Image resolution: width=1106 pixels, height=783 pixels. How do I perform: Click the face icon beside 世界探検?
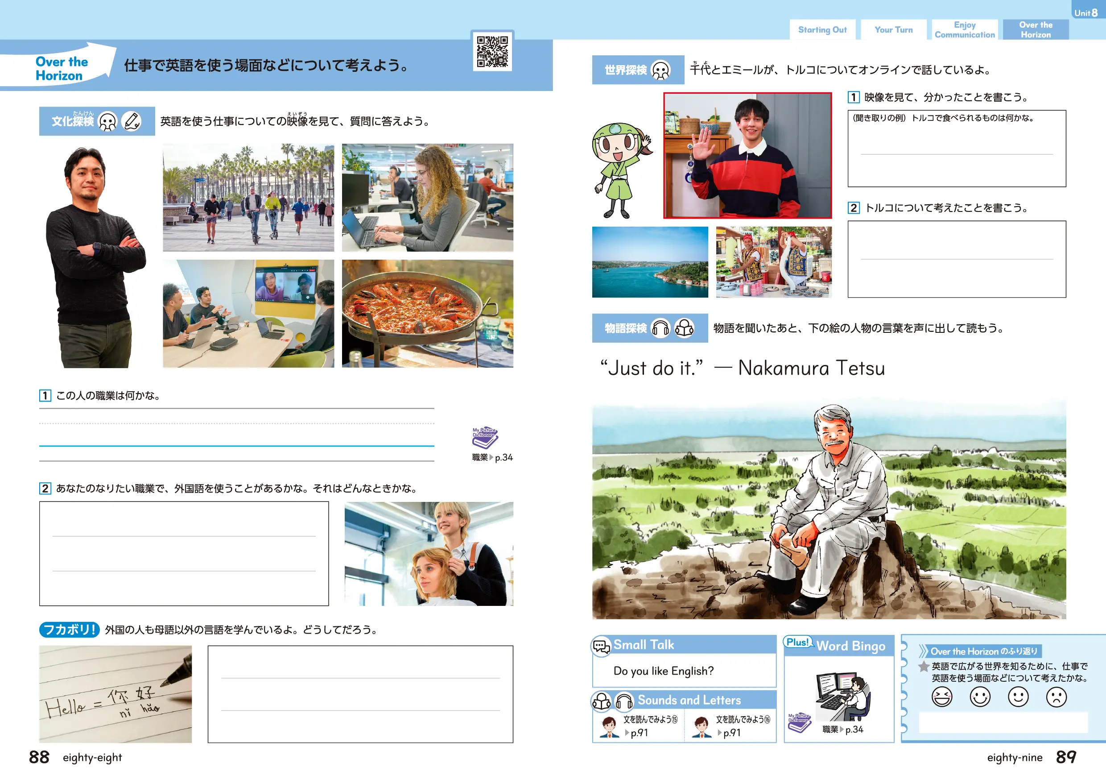coord(660,70)
